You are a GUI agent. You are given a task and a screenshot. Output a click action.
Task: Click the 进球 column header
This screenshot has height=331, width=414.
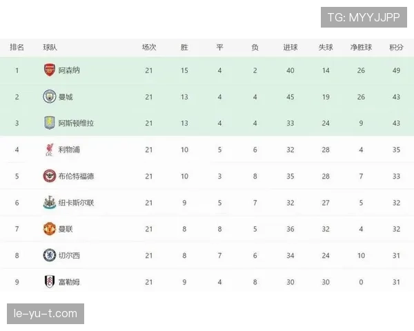coord(290,48)
